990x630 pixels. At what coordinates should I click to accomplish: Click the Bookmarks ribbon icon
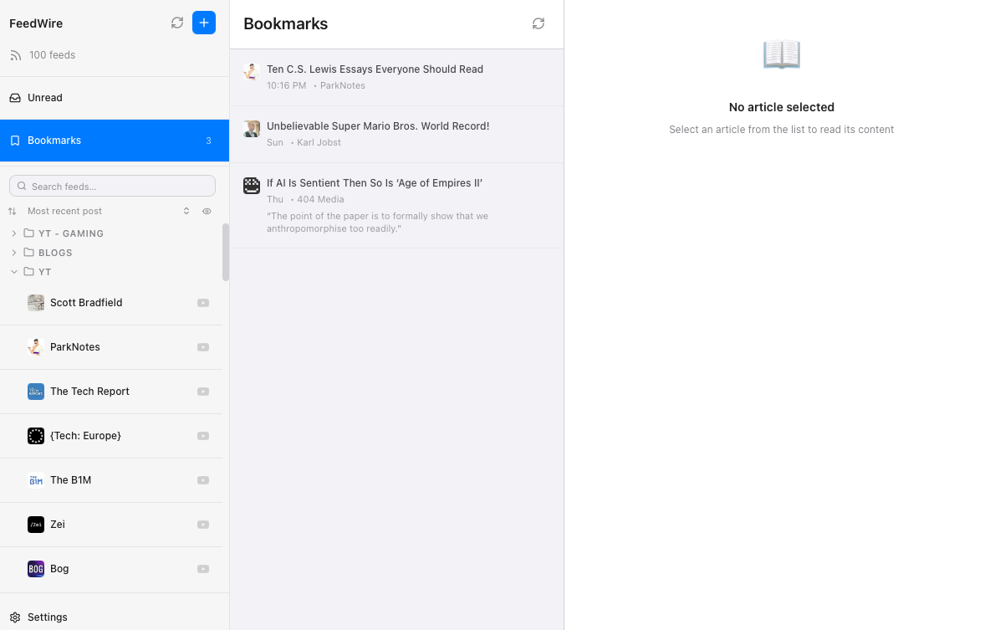click(x=15, y=141)
